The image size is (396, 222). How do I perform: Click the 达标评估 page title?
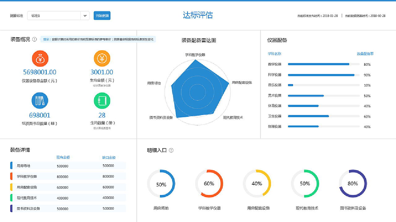click(198, 15)
